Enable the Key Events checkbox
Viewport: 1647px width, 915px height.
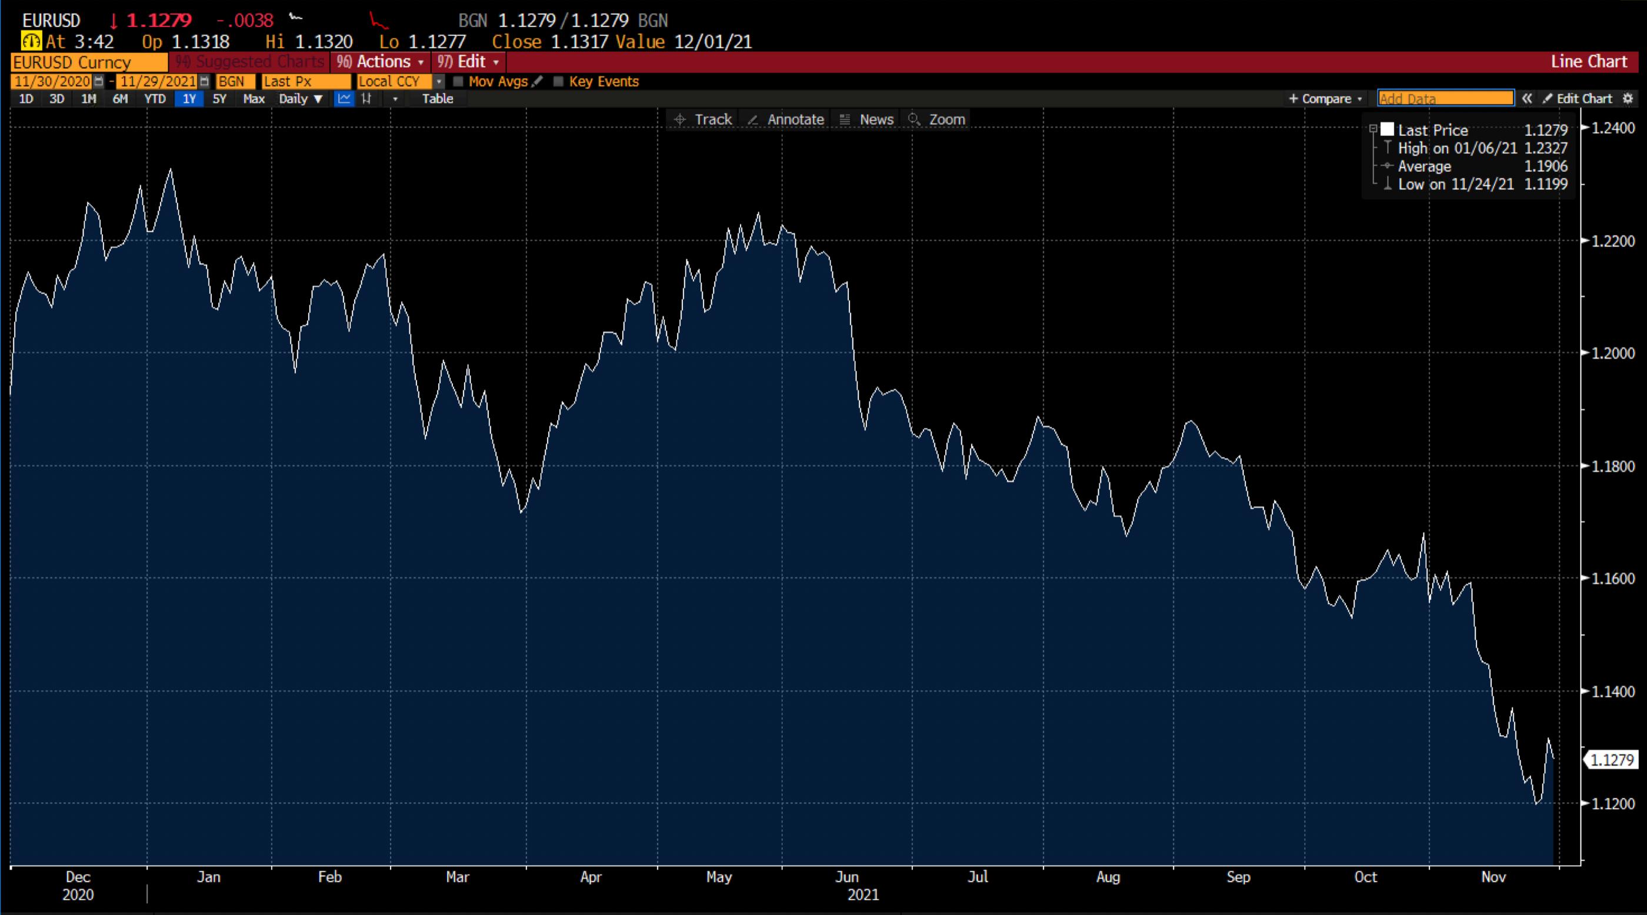tap(558, 82)
